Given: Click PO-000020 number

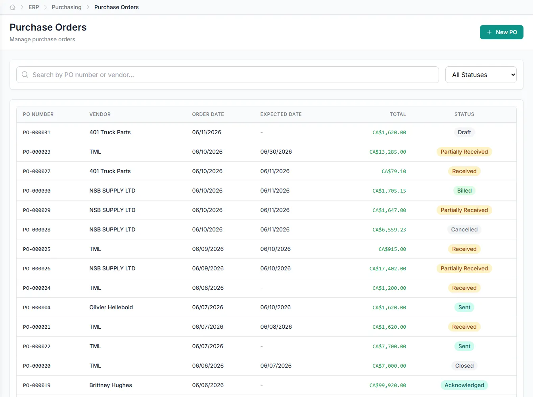Looking at the screenshot, I should pyautogui.click(x=36, y=366).
